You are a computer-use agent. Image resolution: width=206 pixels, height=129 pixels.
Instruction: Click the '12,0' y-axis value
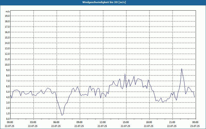7,54
